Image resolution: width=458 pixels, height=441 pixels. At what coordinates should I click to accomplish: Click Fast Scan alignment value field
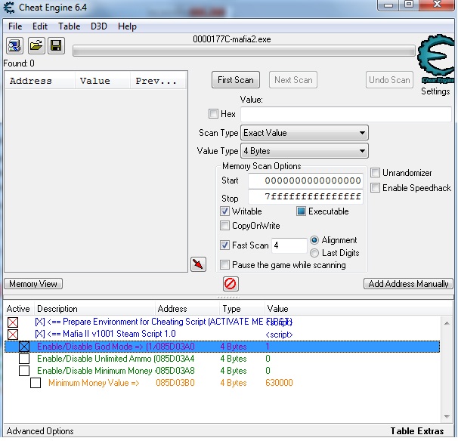(289, 245)
